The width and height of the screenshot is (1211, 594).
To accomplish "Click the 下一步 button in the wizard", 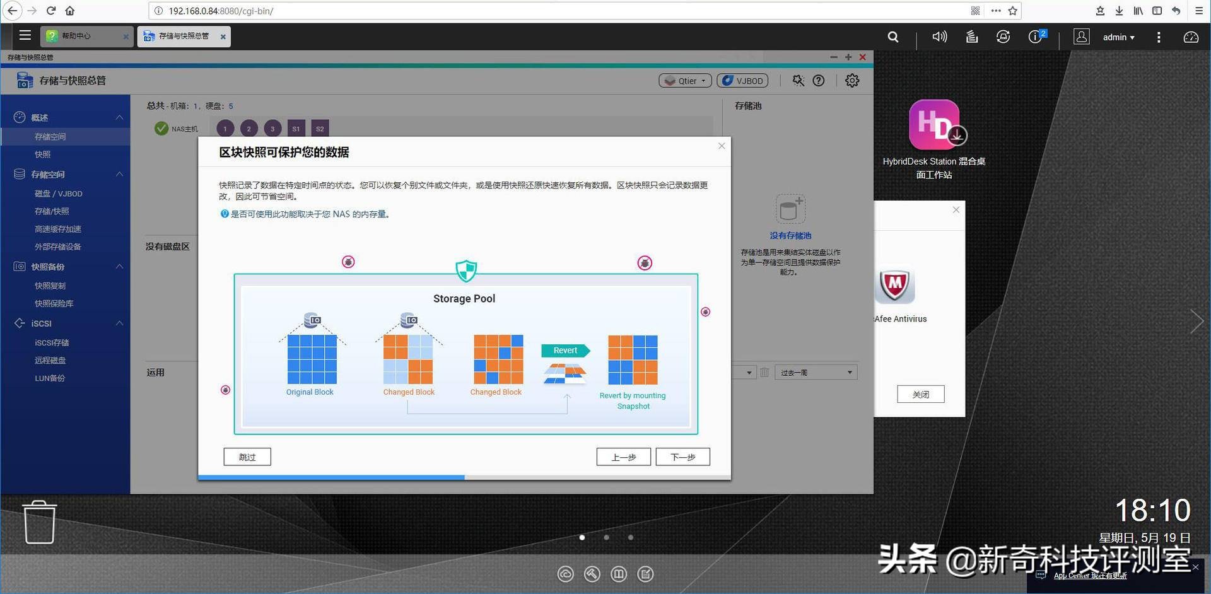I will pyautogui.click(x=682, y=457).
